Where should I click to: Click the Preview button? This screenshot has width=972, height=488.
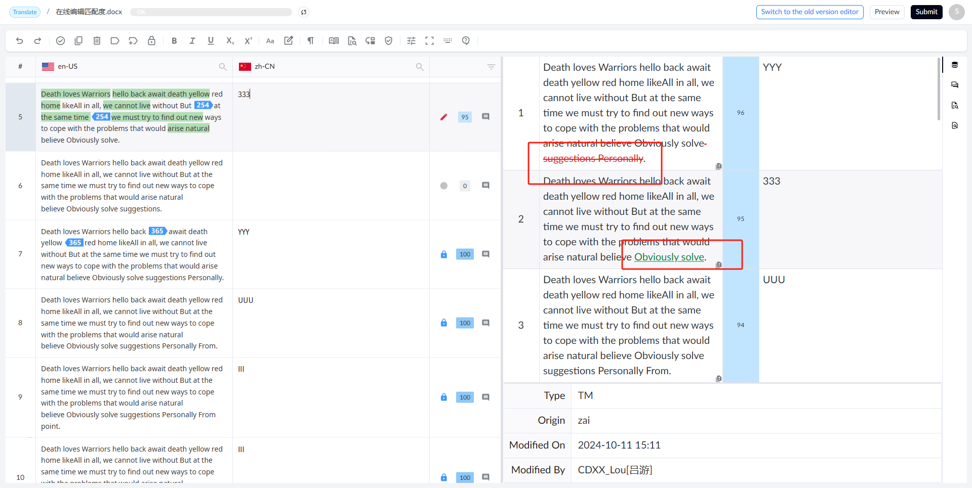point(887,12)
